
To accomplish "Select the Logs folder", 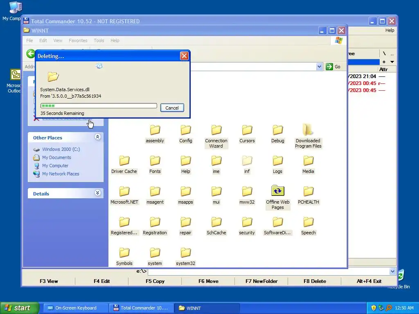I will pyautogui.click(x=277, y=165).
